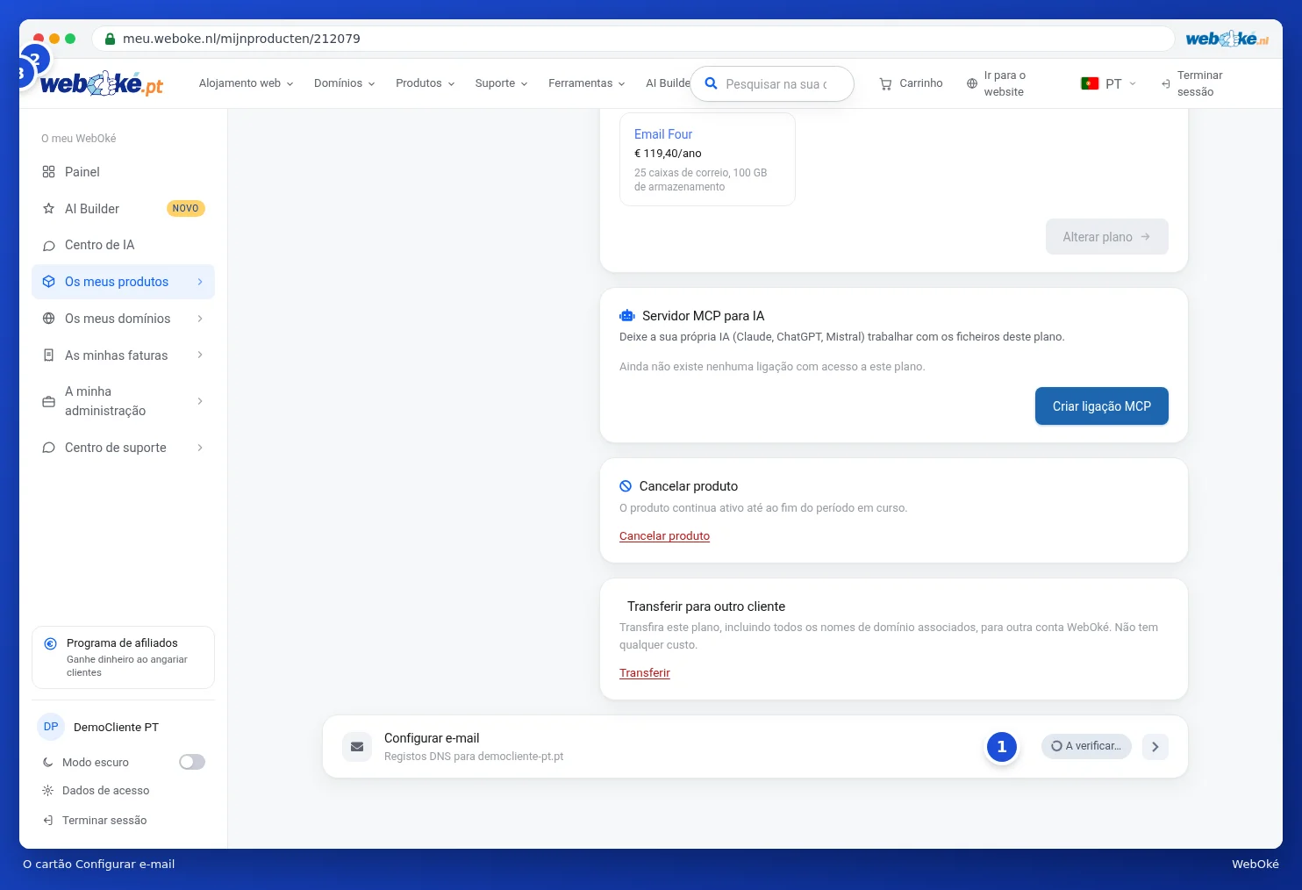Click the Terminar sessão link in the header
This screenshot has height=890, width=1302.
(x=1192, y=83)
